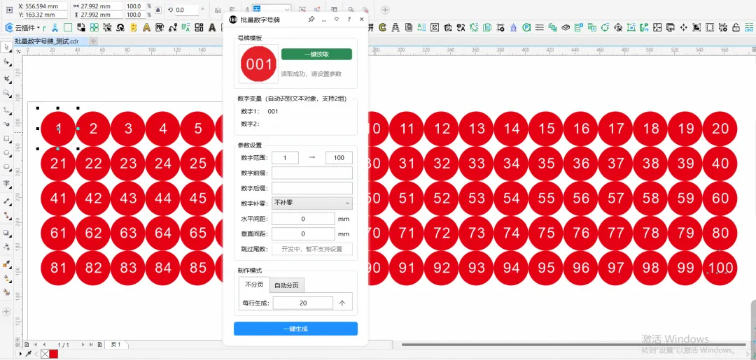Select the Freehand drawing tool
This screenshot has height=360, width=756.
[x=6, y=110]
